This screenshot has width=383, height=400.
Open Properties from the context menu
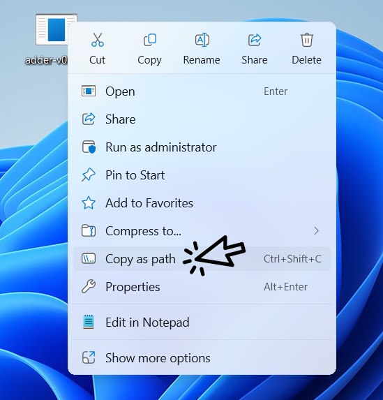tap(202, 286)
